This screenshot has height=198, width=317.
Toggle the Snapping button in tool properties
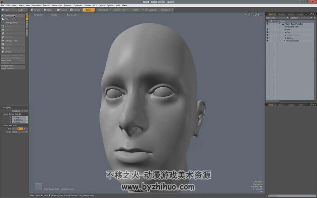coord(19,111)
